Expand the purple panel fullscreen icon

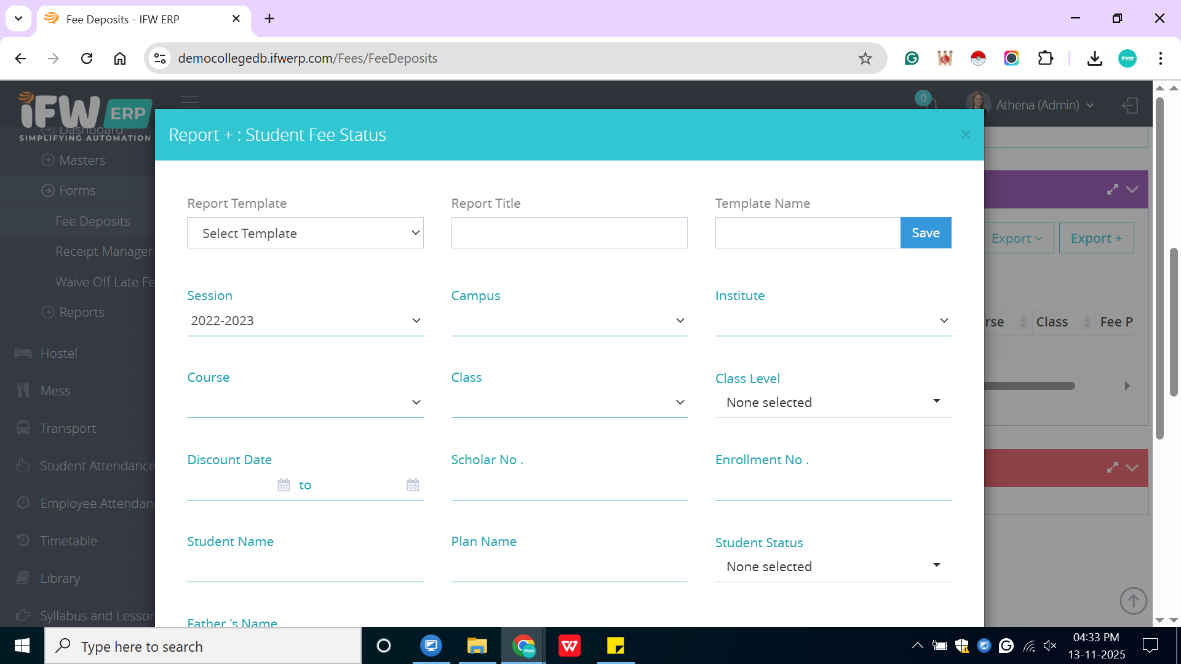(1112, 189)
